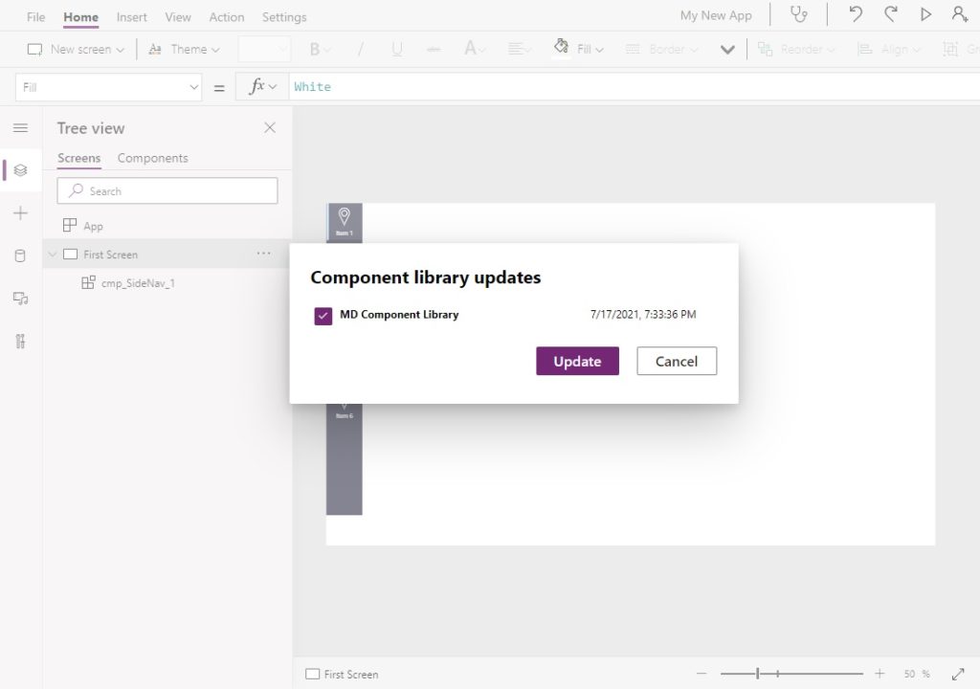Open the Data sources sidebar icon
The image size is (980, 689).
coord(20,256)
